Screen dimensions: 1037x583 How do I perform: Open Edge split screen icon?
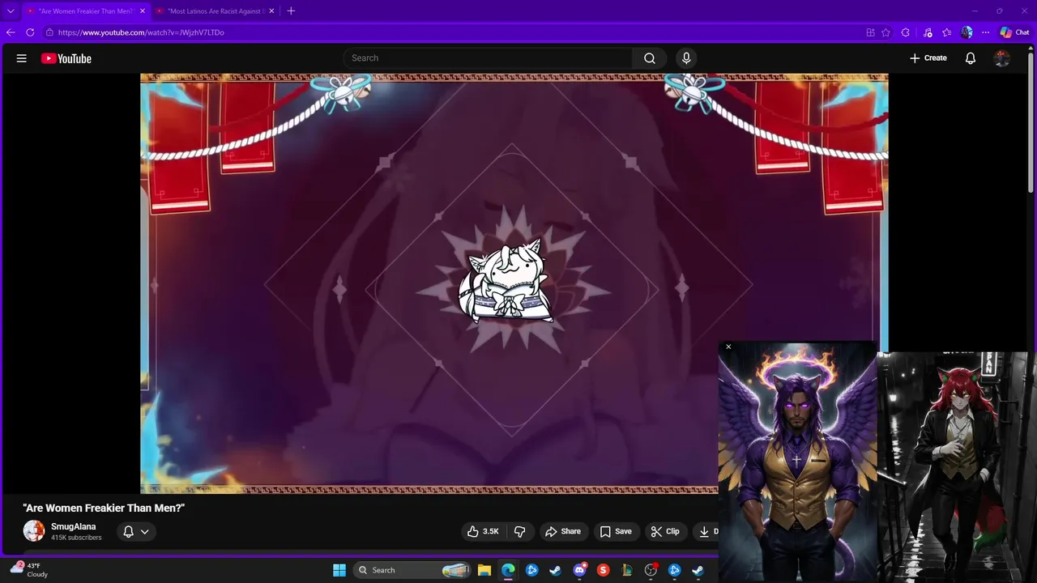point(870,32)
